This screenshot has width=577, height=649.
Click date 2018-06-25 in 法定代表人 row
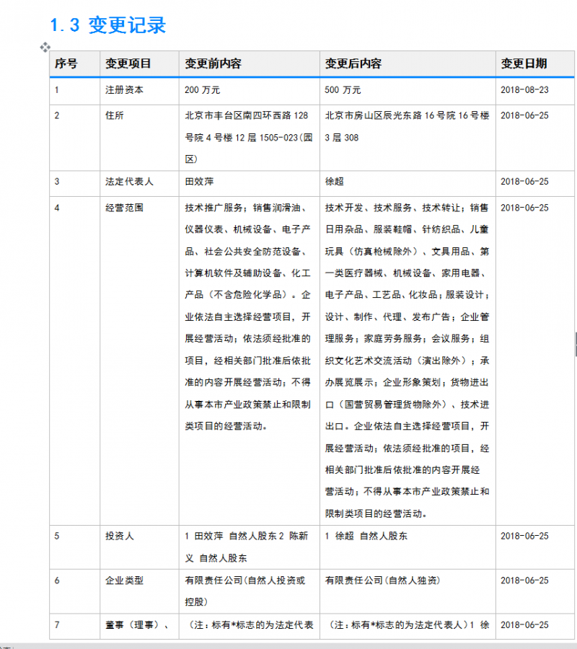pyautogui.click(x=524, y=182)
